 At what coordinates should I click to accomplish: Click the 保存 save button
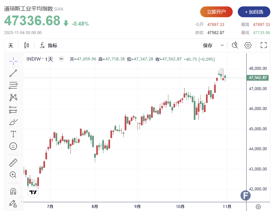[208, 46]
